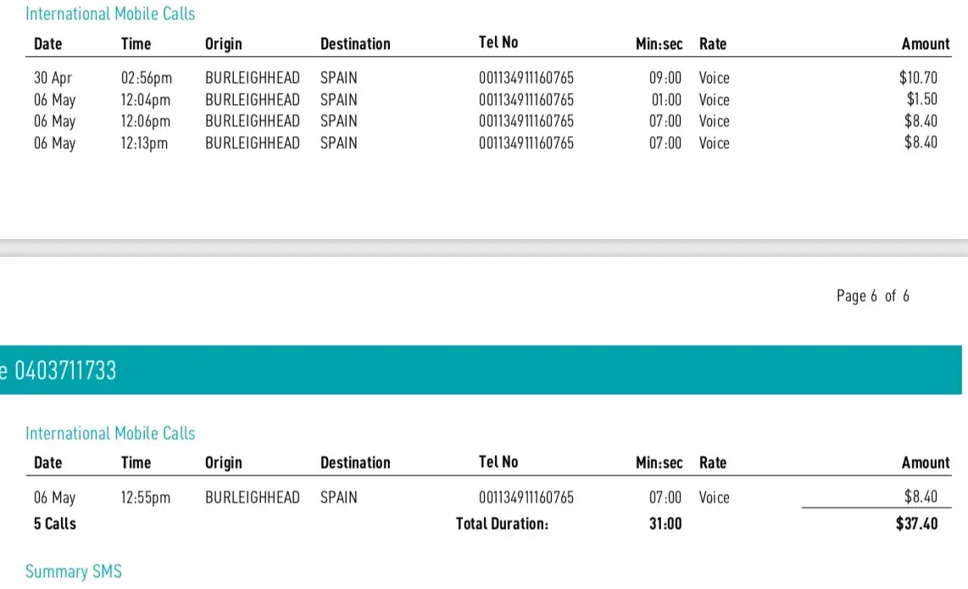Click the gray page separator bar
The height and width of the screenshot is (589, 968).
click(x=484, y=247)
